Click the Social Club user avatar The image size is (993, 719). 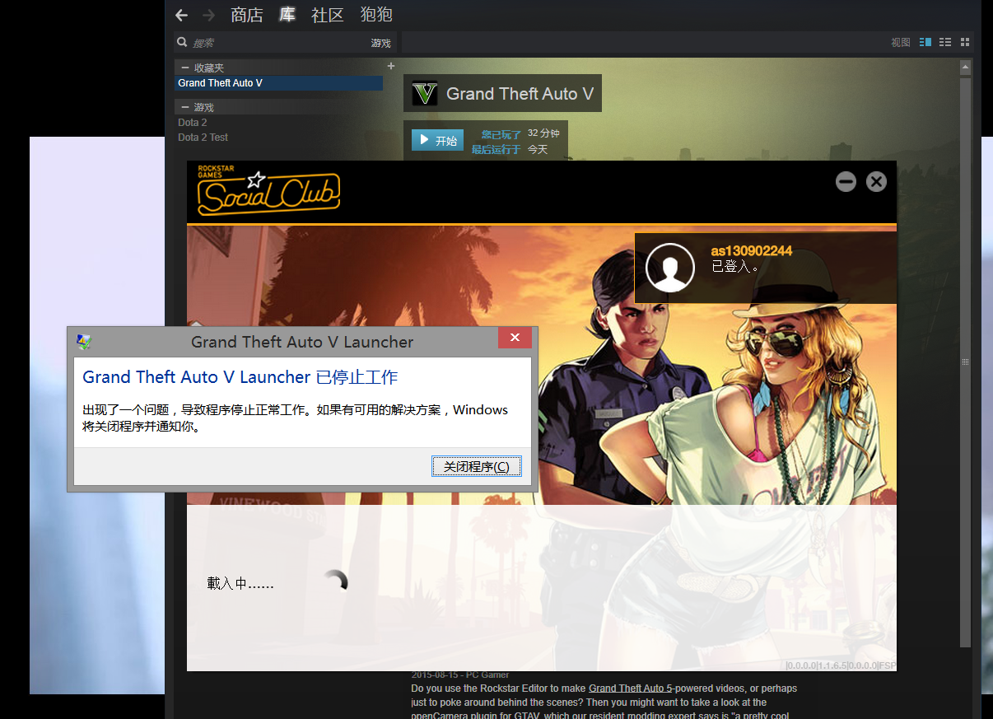pos(670,268)
